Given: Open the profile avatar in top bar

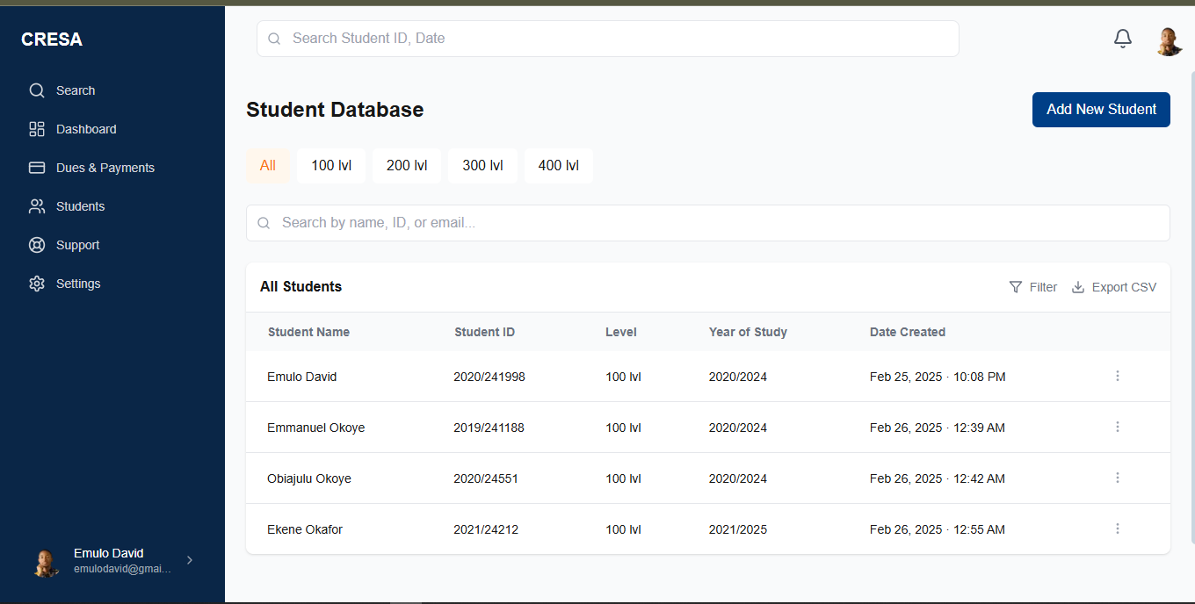Looking at the screenshot, I should pyautogui.click(x=1168, y=40).
